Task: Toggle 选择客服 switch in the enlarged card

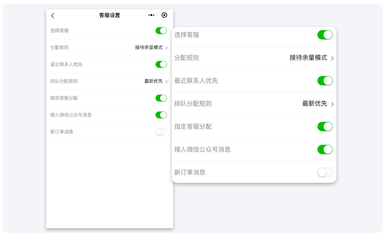Action: click(325, 35)
